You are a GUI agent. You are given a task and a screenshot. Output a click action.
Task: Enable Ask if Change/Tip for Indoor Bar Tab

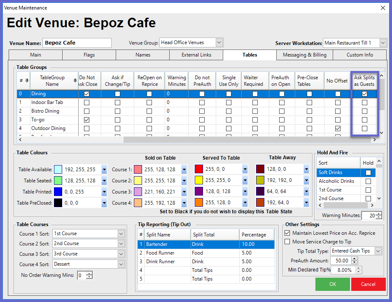(x=117, y=102)
